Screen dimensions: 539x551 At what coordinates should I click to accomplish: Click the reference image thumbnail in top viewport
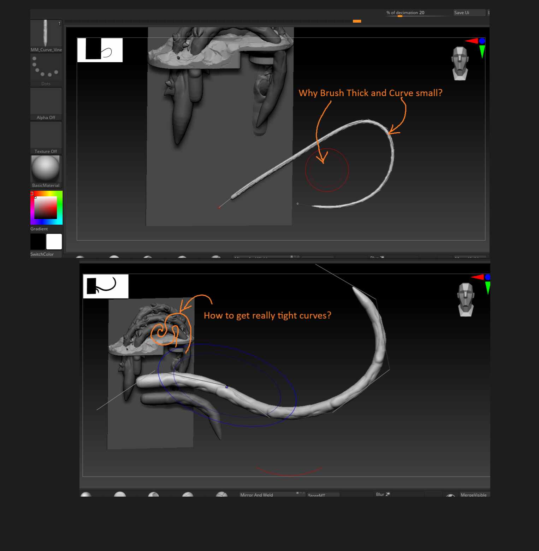(x=100, y=50)
